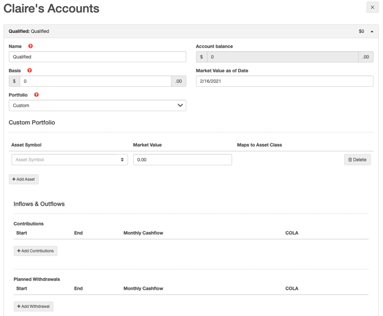
Task: Click the .00 addon of Account balance
Action: pyautogui.click(x=366, y=57)
